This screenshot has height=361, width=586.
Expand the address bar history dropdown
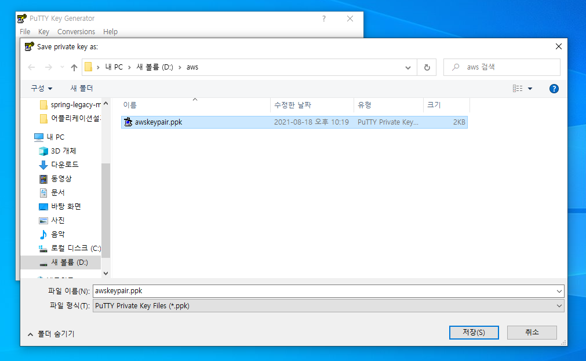coord(407,68)
